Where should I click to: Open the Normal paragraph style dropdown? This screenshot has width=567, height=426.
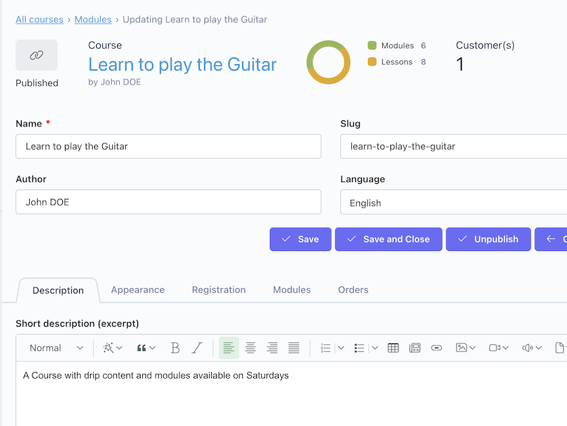pos(56,348)
